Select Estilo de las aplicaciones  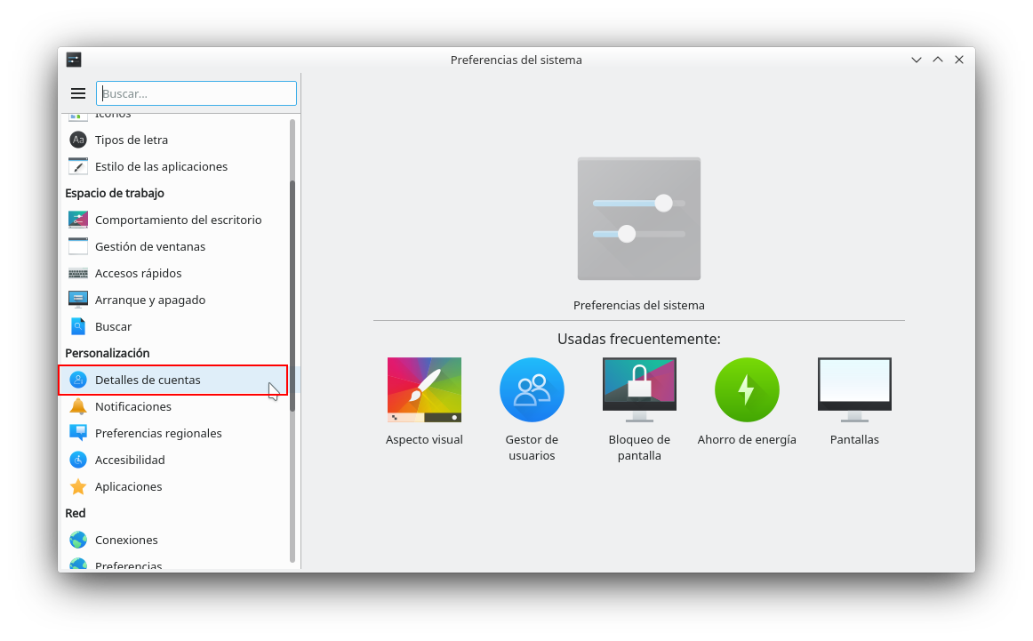point(161,166)
